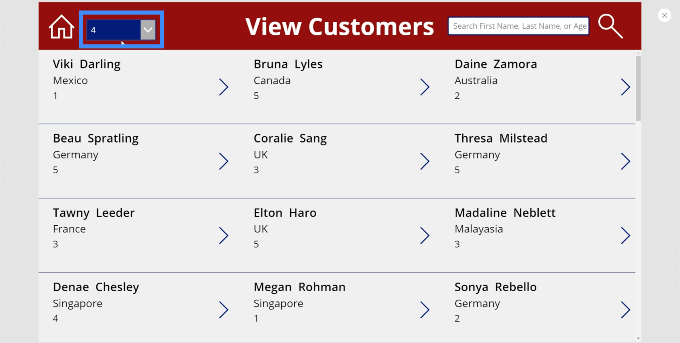Click the scrollbar down arrow
Image resolution: width=680 pixels, height=343 pixels.
tap(638, 338)
